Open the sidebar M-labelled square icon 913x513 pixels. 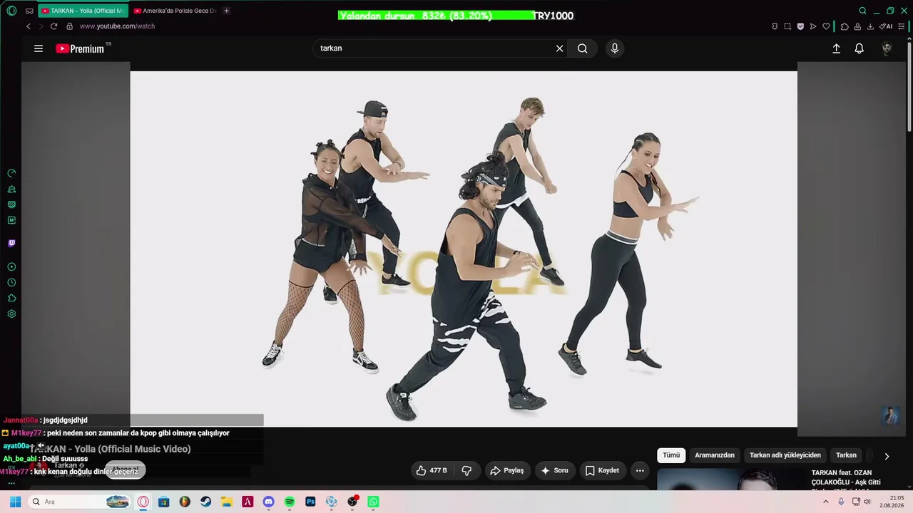(x=11, y=220)
